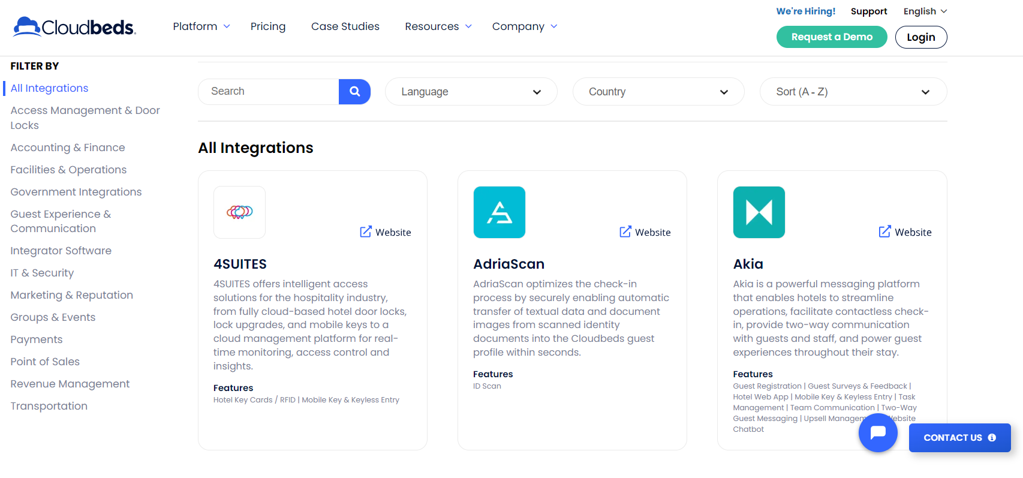Go to the Pricing page
This screenshot has width=1023, height=478.
tap(268, 26)
